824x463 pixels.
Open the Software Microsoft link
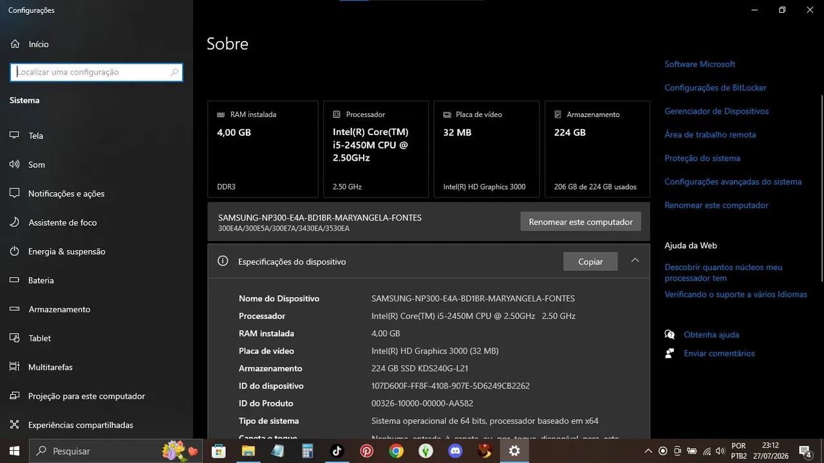click(x=700, y=64)
